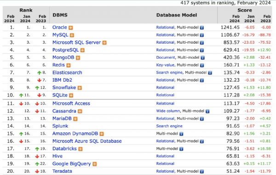Click the Multi-model info icon in Amazon DynamoDB row
Image resolution: width=276 pixels, height=175 pixels.
[x=181, y=134]
